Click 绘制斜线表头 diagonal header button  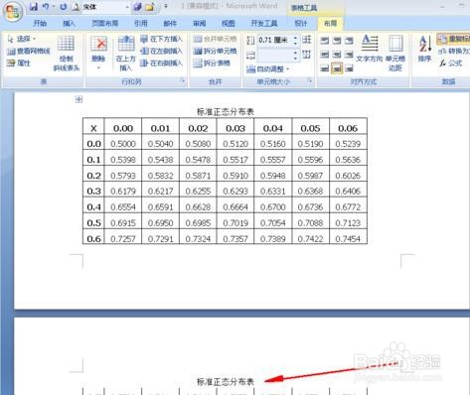pos(67,54)
